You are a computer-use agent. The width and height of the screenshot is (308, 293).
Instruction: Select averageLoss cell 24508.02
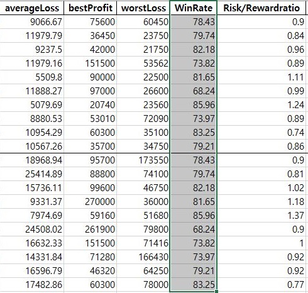coord(32,229)
